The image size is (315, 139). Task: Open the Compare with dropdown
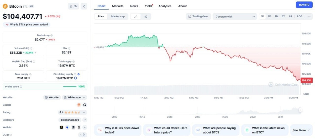pos(235,17)
